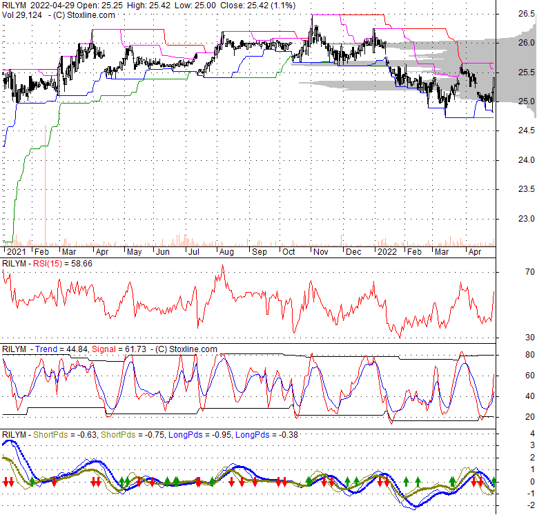Screen dimensions: 537x515
Task: Click the 'Jun' date axis label
Action: [x=163, y=252]
